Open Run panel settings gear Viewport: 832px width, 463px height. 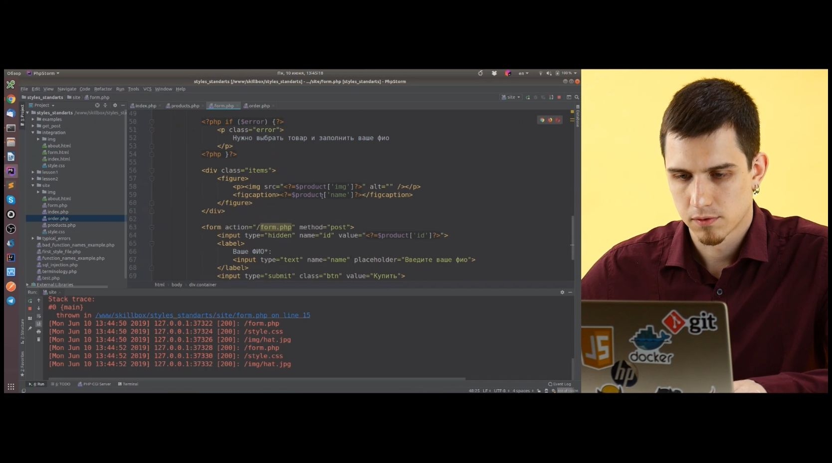[x=562, y=292]
